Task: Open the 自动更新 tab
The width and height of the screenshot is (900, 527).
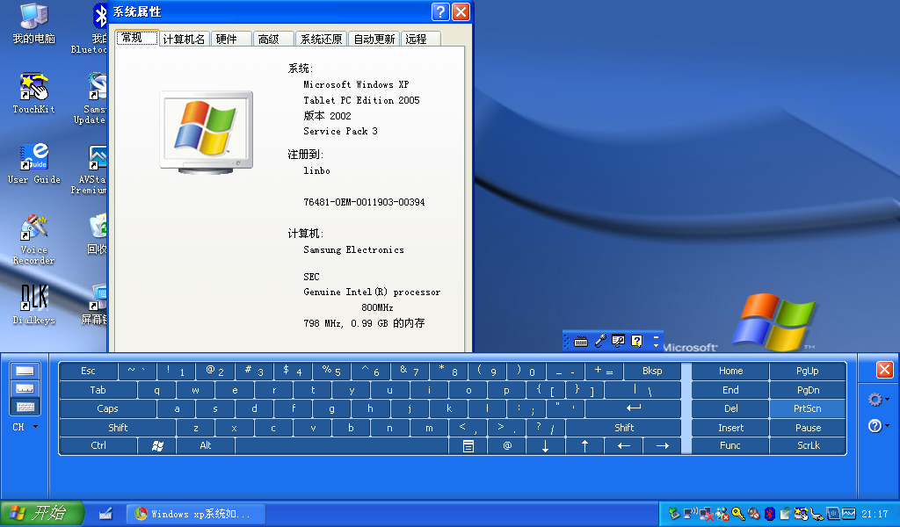Action: 374,38
